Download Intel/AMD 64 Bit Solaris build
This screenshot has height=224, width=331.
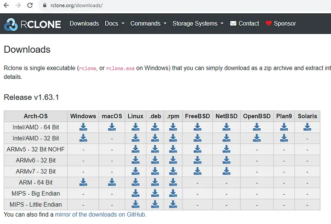point(308,127)
